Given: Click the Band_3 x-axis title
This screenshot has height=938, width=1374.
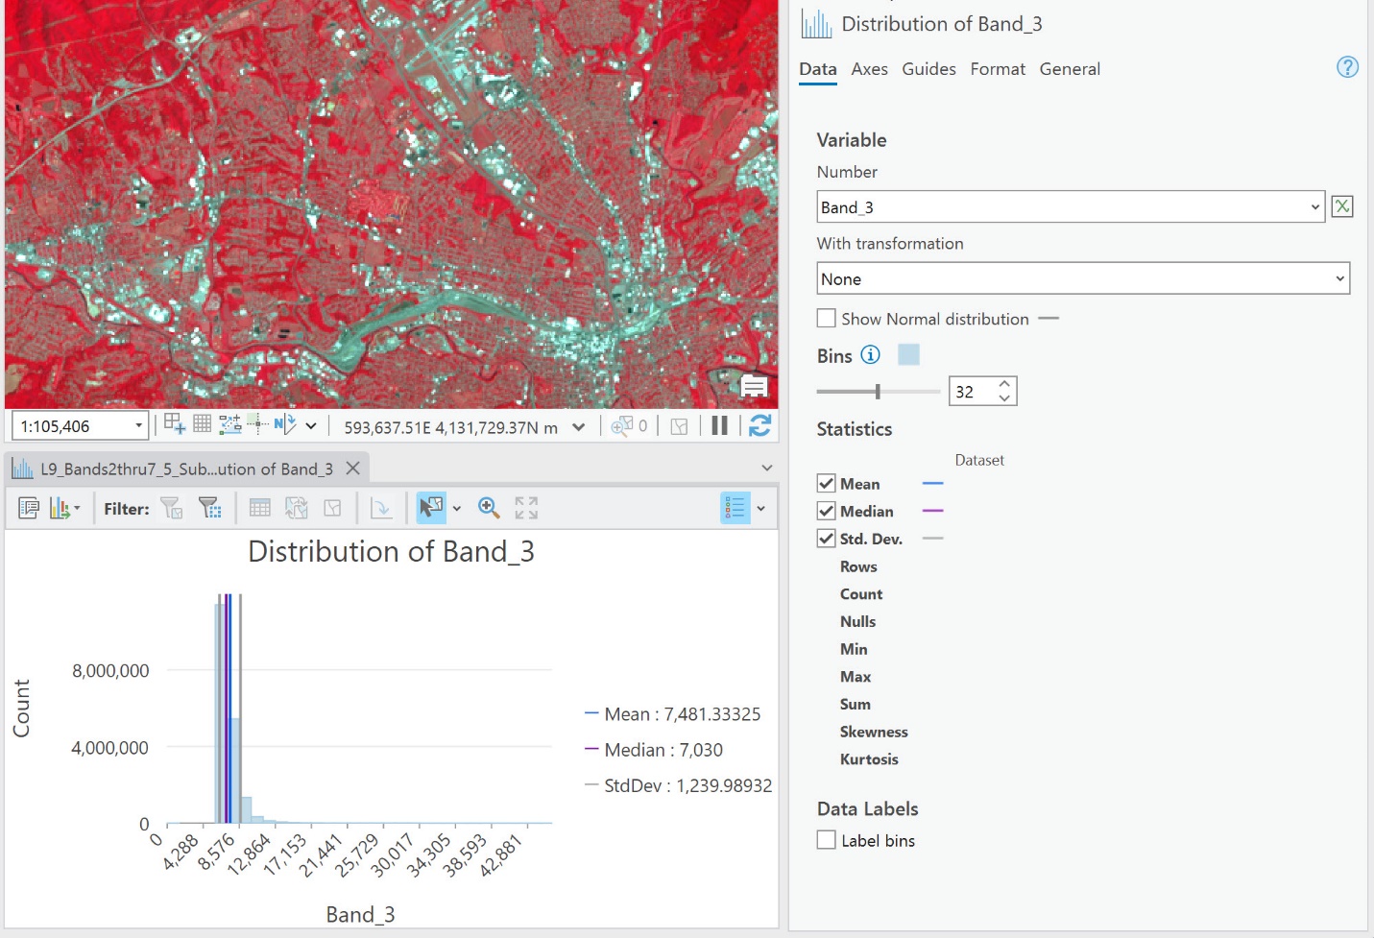Looking at the screenshot, I should (x=360, y=914).
